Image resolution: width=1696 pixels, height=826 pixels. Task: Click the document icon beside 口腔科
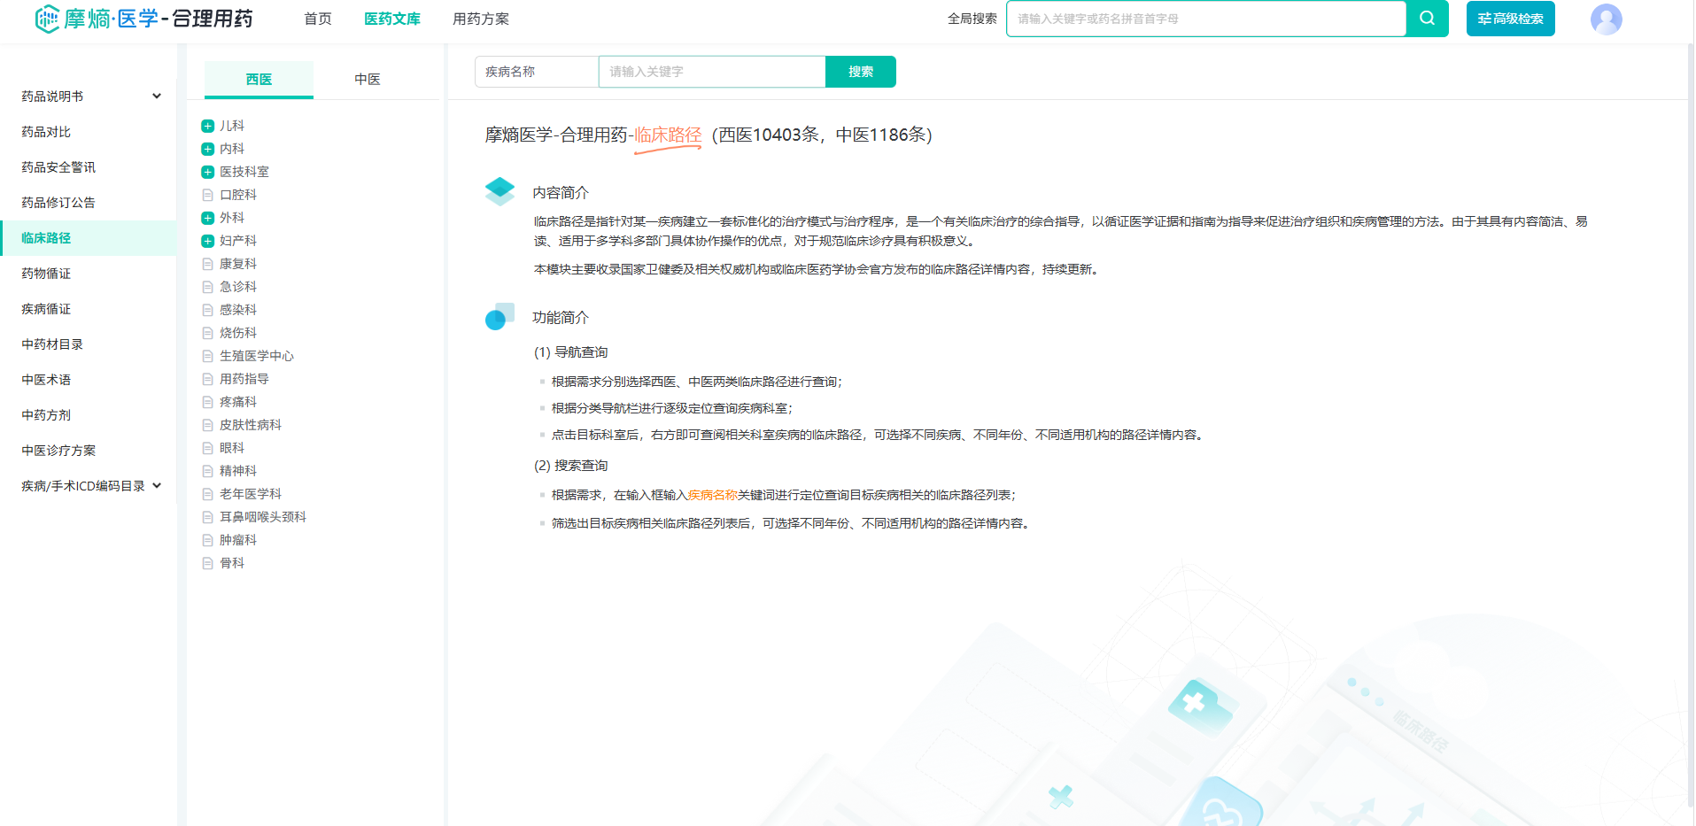pyautogui.click(x=208, y=195)
